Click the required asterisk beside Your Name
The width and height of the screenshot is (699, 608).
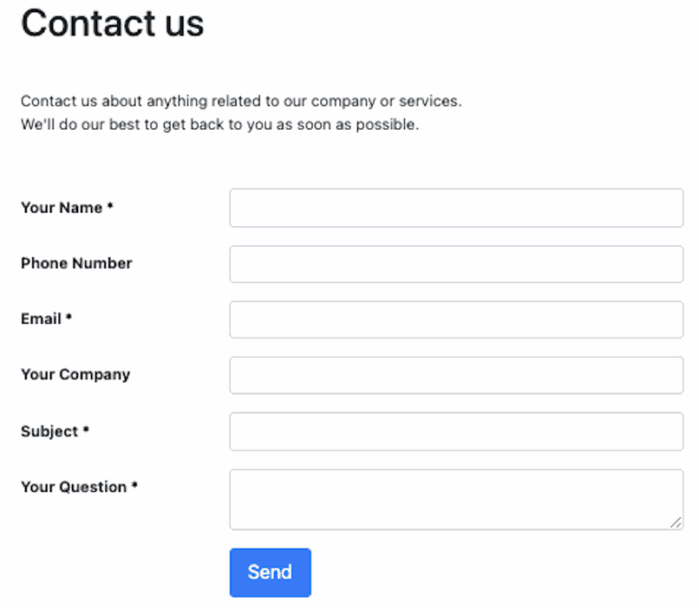coord(110,208)
